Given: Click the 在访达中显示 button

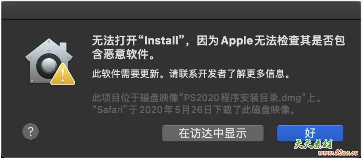Looking at the screenshot, I should 213,133.
